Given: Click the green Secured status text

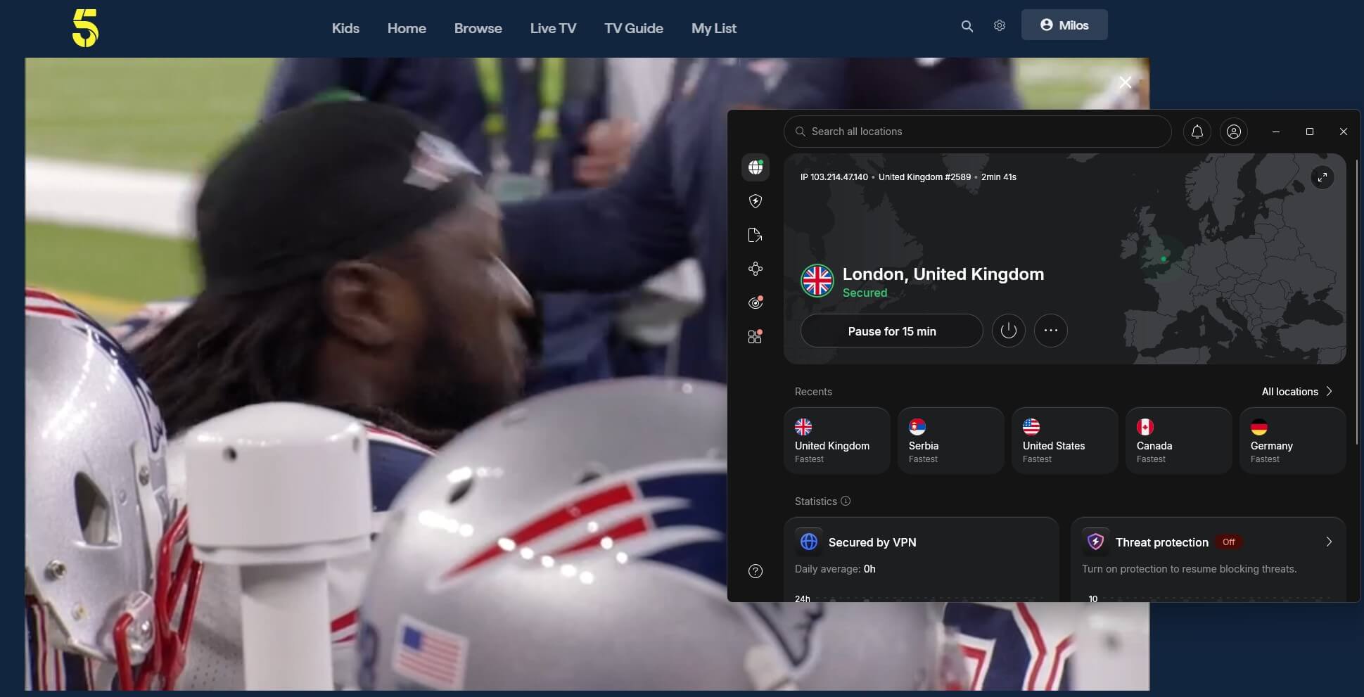Looking at the screenshot, I should tap(865, 293).
